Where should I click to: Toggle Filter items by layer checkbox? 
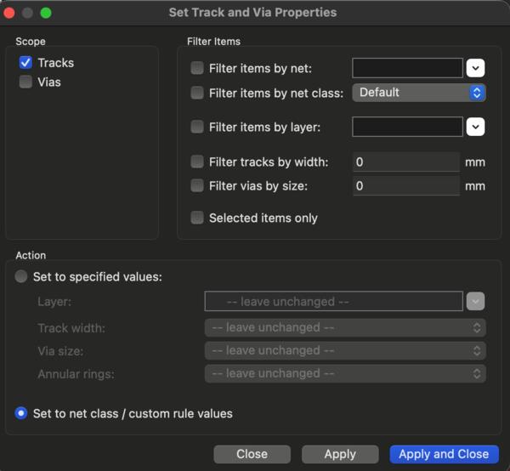197,127
